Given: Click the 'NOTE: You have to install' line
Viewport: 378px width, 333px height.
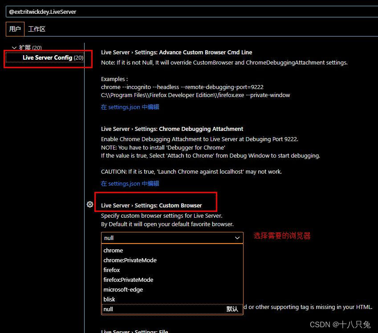Looking at the screenshot, I should tap(163, 147).
